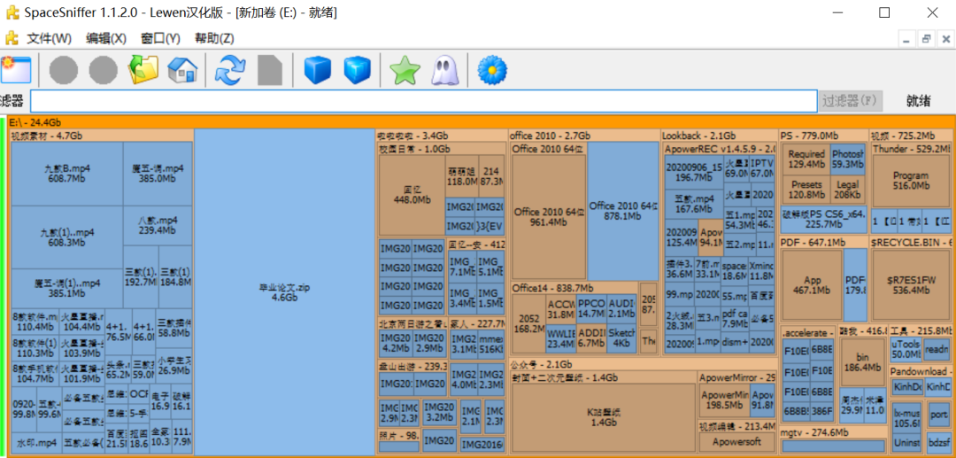
Task: Select the Office 2010 64位 961.4Mb block
Action: [x=550, y=218]
